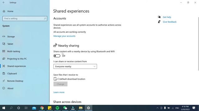This screenshot has width=199, height=111.
Task: Open Task View on the taskbar
Action: click(26, 108)
